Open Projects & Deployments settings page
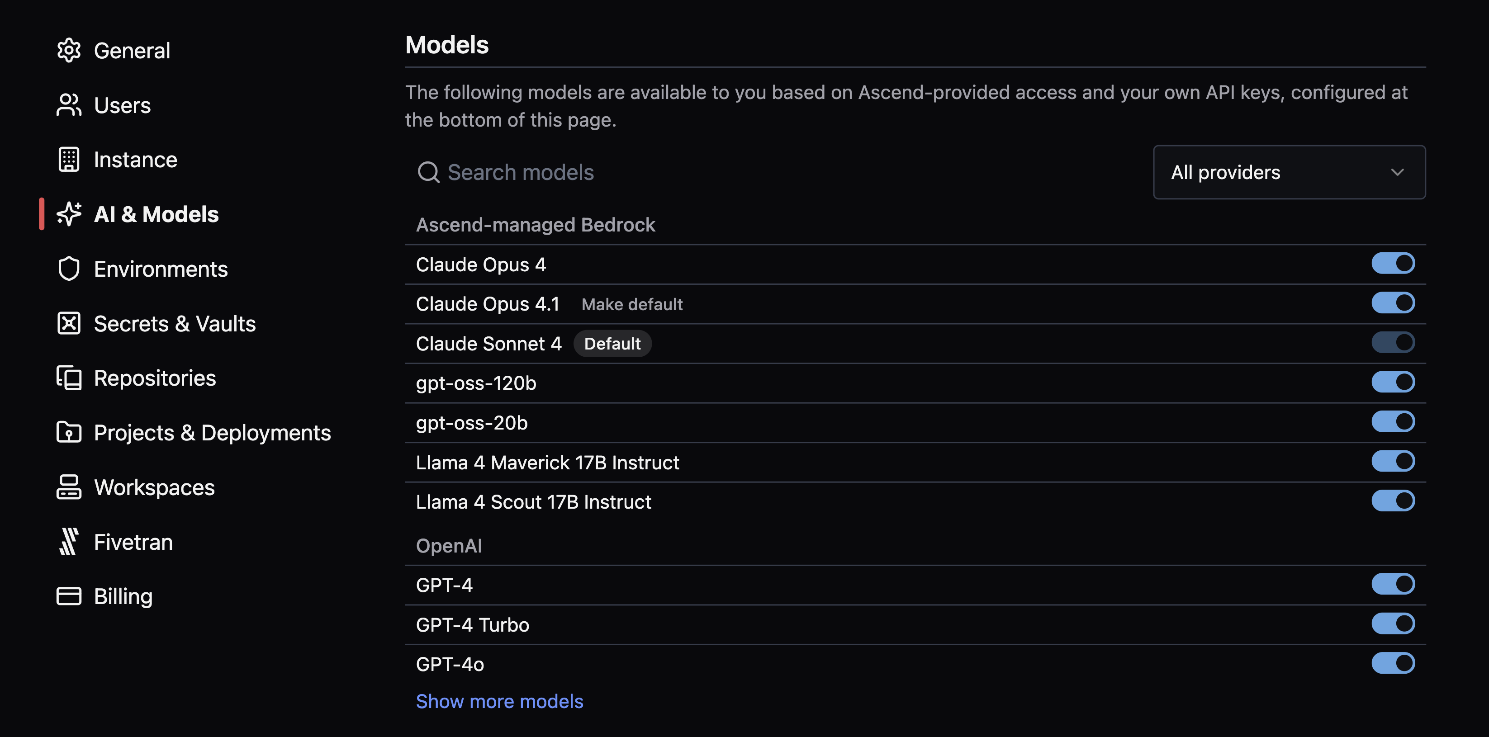The image size is (1489, 737). coord(212,433)
